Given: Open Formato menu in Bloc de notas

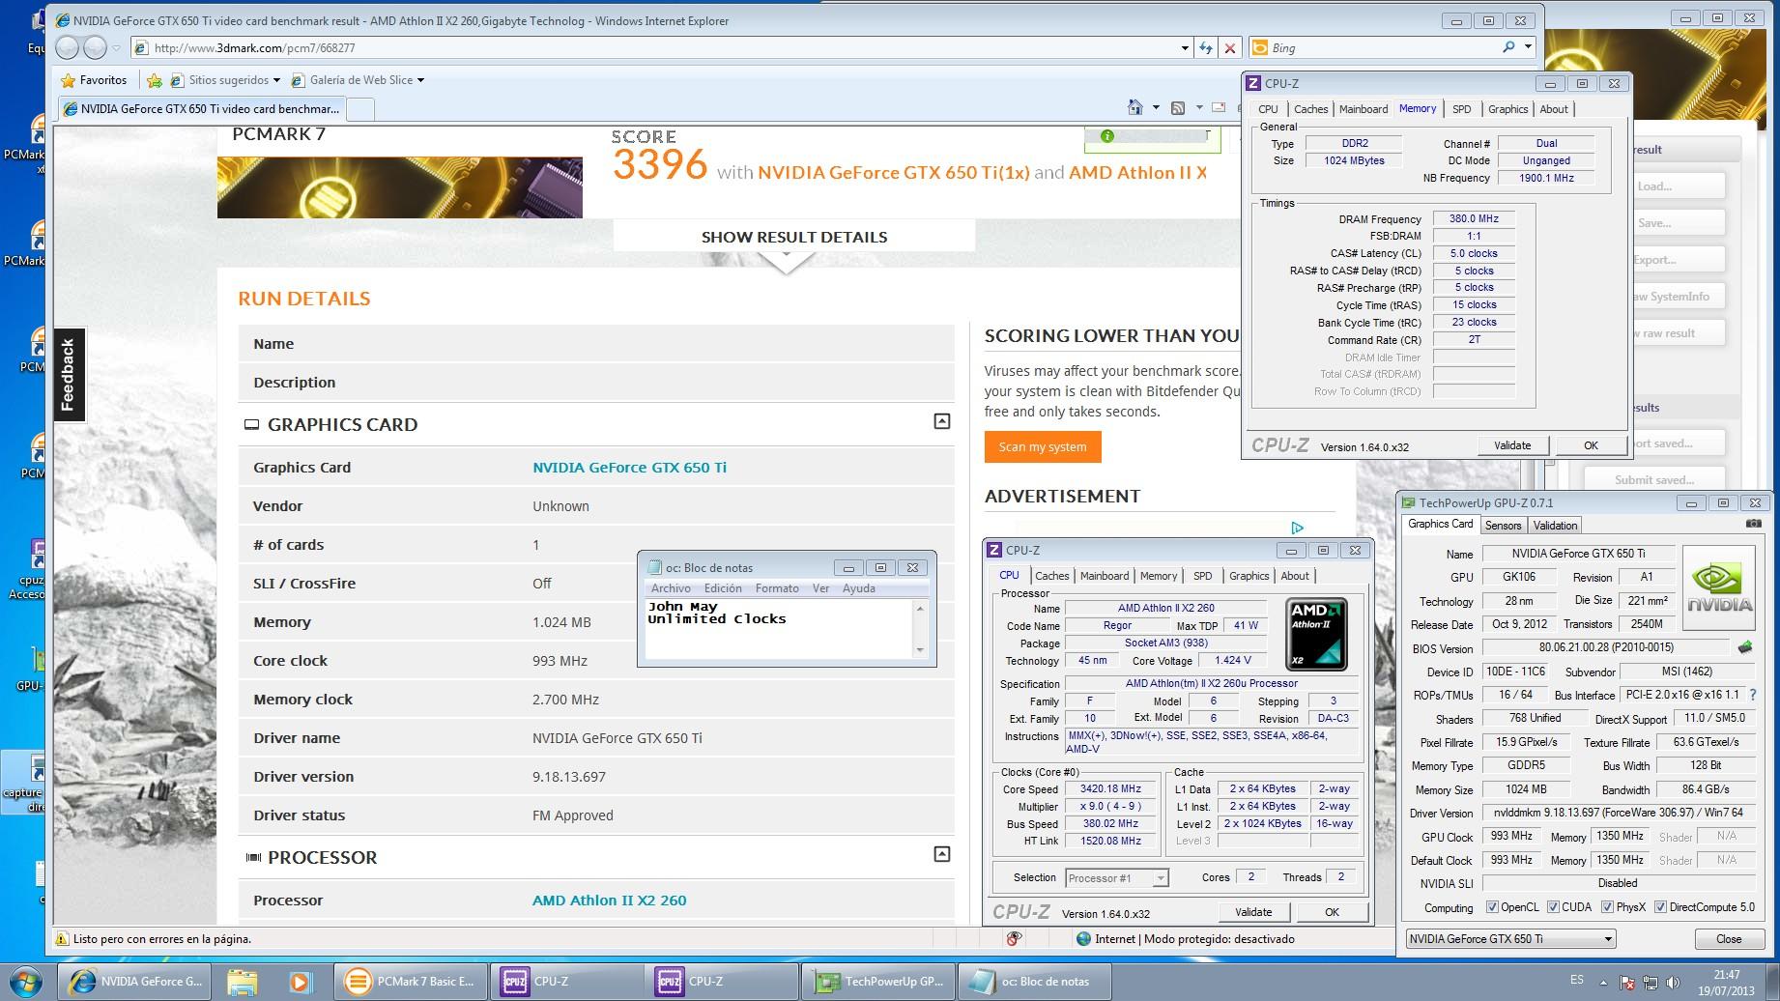Looking at the screenshot, I should pyautogui.click(x=776, y=588).
